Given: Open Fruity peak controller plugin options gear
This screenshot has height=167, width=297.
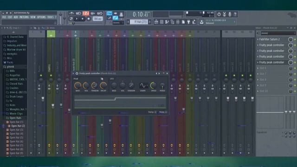Looking at the screenshot, I should [x=77, y=73].
